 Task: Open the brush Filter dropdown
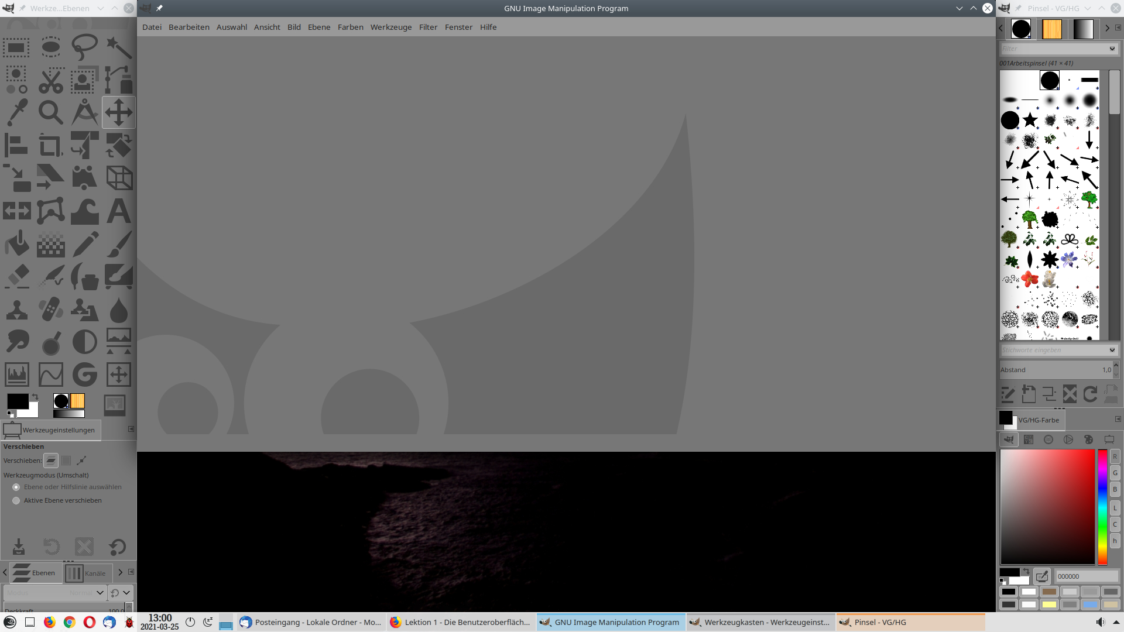1112,49
